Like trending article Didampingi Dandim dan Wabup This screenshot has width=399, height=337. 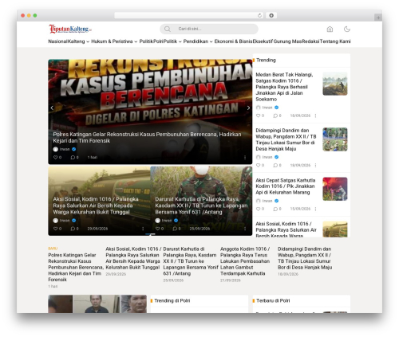point(258,165)
